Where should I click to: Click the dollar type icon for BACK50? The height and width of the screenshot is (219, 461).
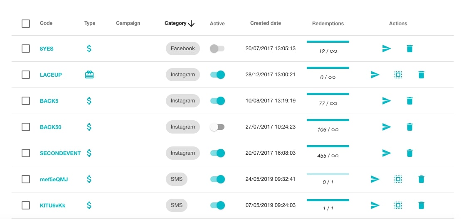(89, 127)
